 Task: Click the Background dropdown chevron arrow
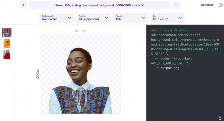tap(69, 18)
